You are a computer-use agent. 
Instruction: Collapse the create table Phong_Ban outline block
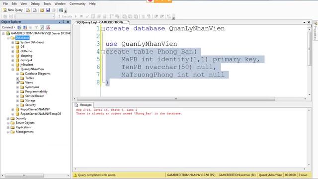[103, 52]
